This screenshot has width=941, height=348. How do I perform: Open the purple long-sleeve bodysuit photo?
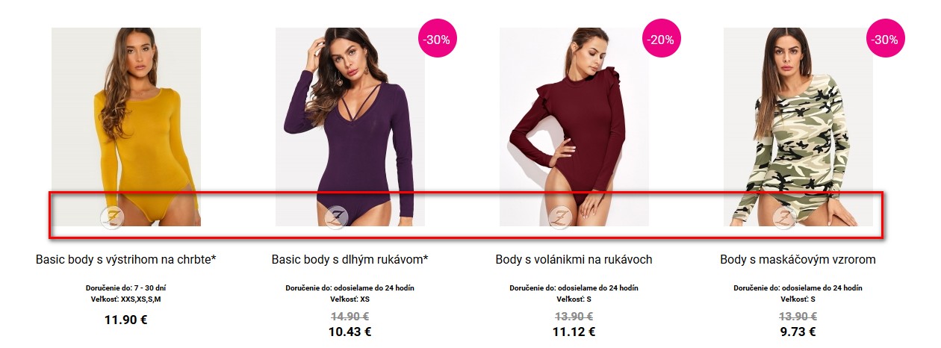pos(350,127)
